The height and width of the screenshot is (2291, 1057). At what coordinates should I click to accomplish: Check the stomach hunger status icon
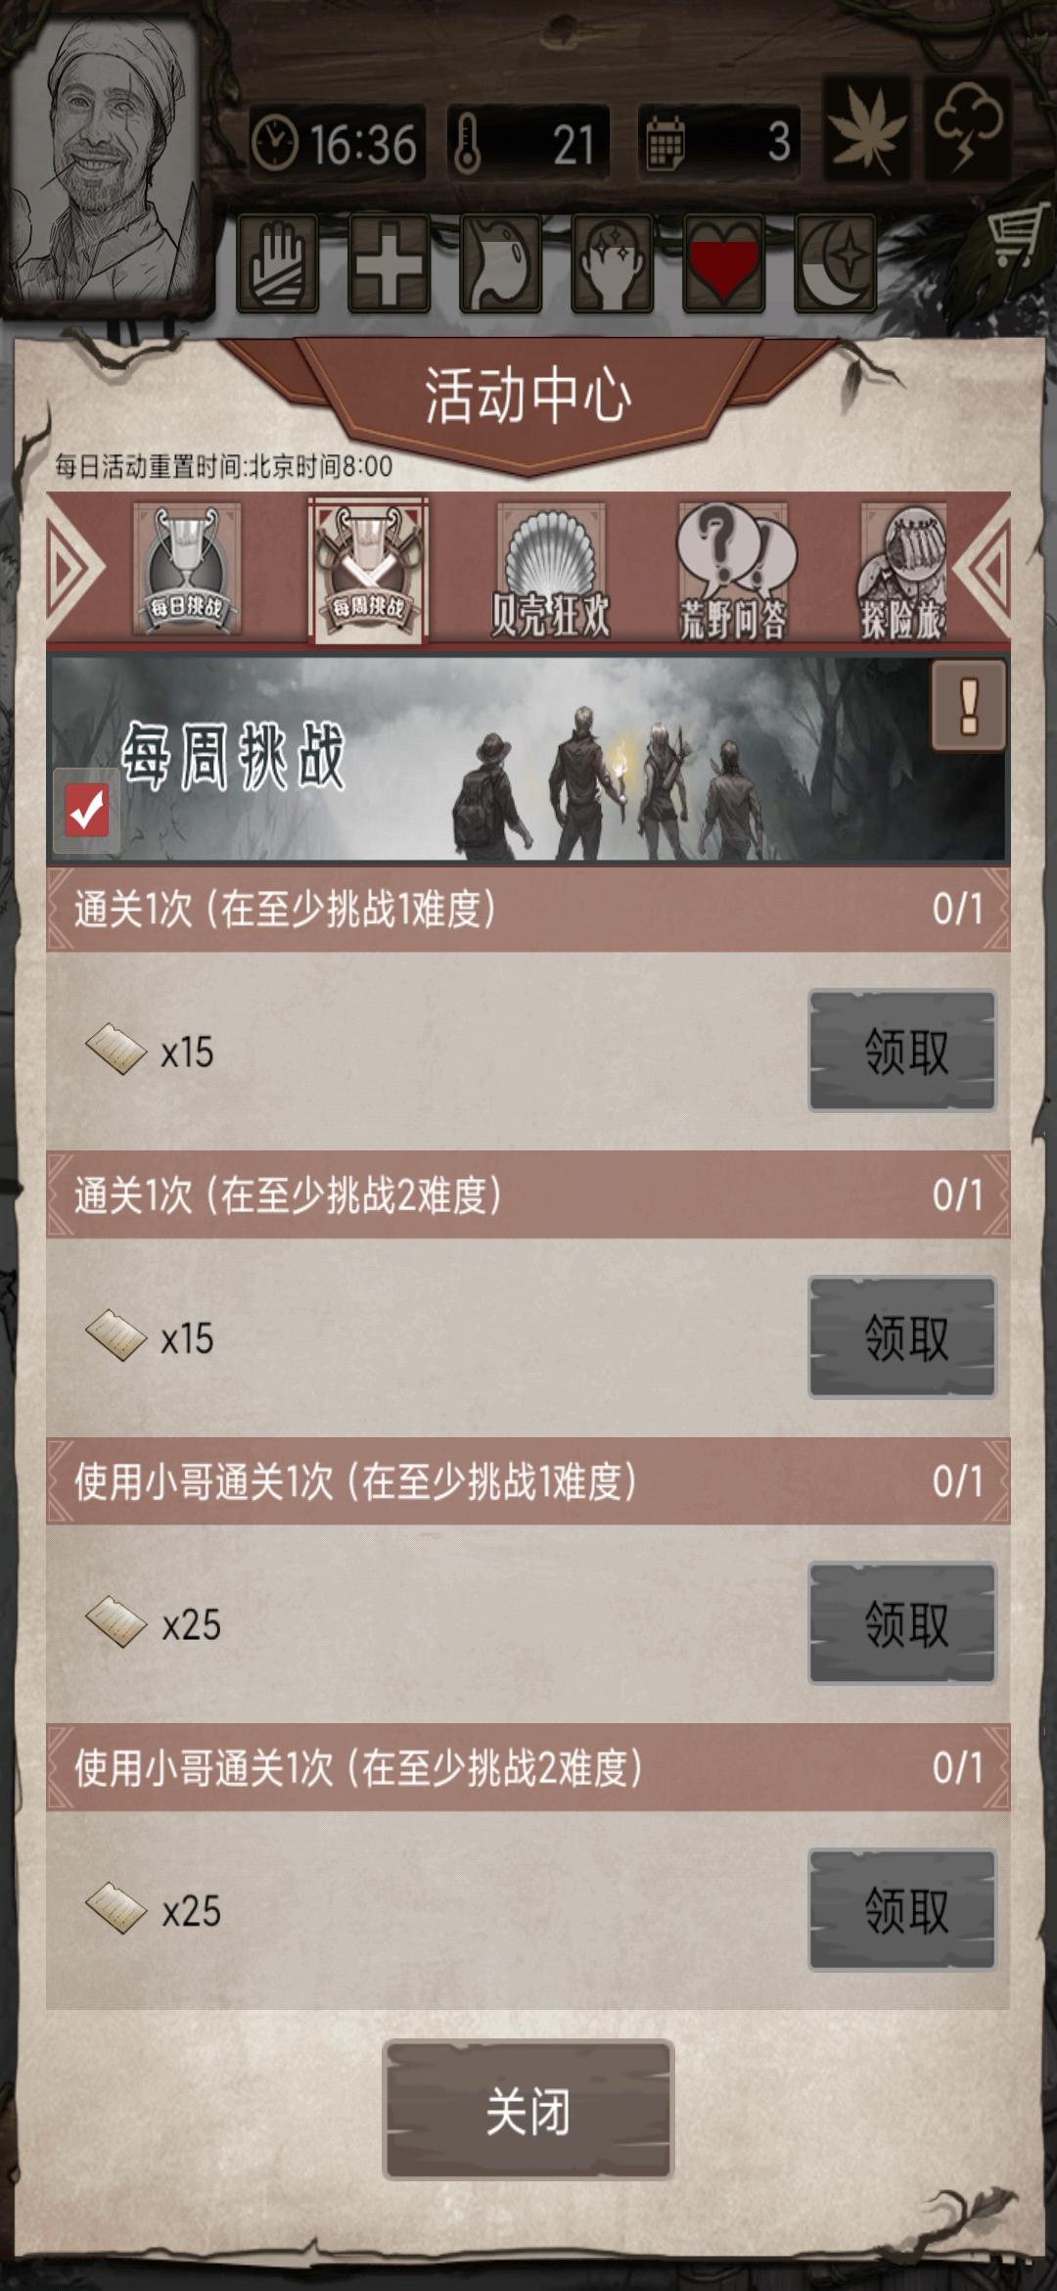501,263
